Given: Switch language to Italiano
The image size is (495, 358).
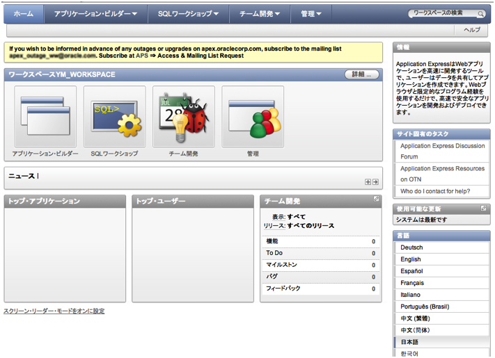Looking at the screenshot, I should point(442,295).
